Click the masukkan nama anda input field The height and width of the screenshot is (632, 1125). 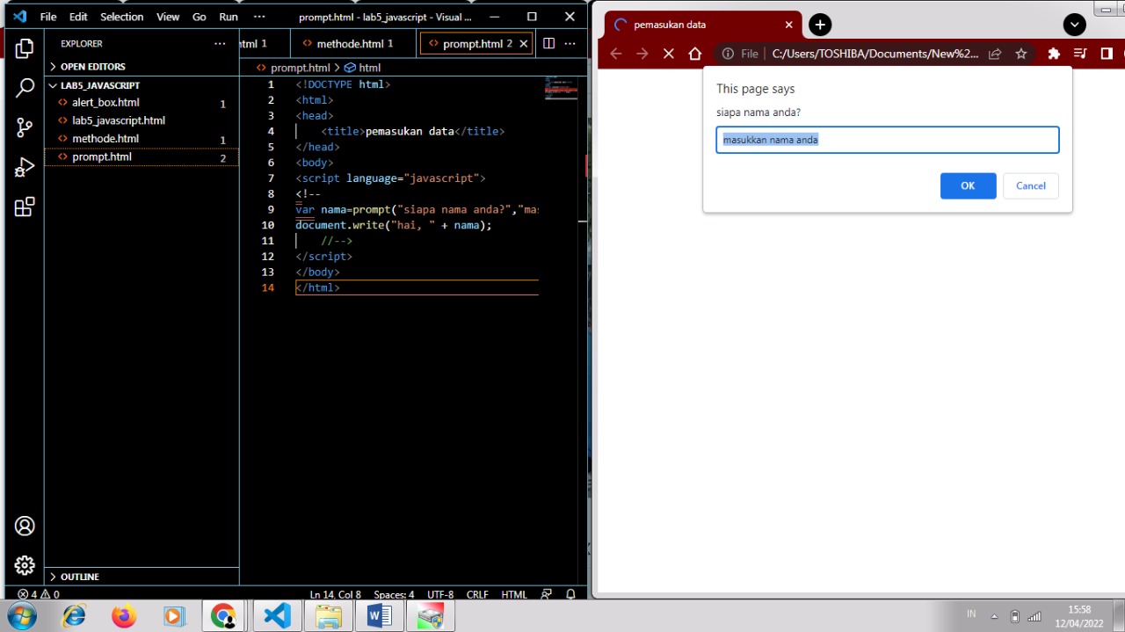click(x=887, y=140)
